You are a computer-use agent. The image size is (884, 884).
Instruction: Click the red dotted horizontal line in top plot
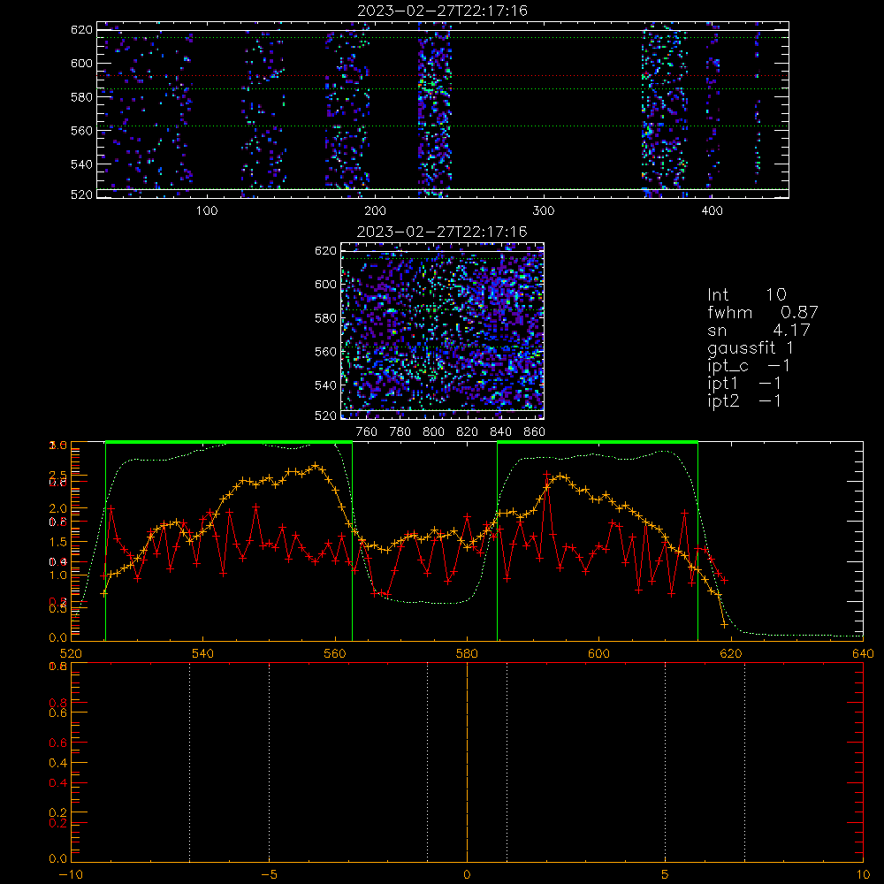[443, 75]
